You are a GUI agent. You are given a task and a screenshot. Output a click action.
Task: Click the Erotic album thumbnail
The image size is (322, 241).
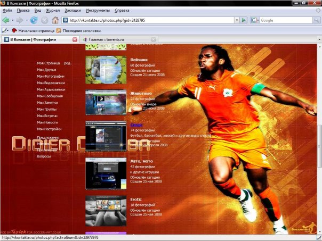(106, 211)
